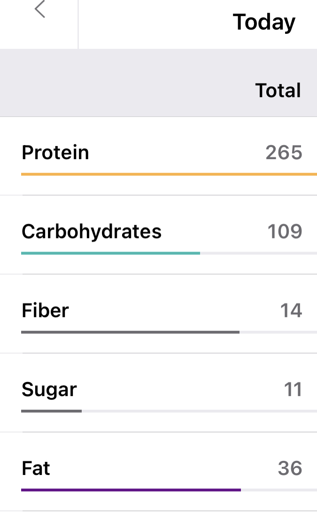
Task: Select the Fat nutrient label
Action: pos(36,468)
